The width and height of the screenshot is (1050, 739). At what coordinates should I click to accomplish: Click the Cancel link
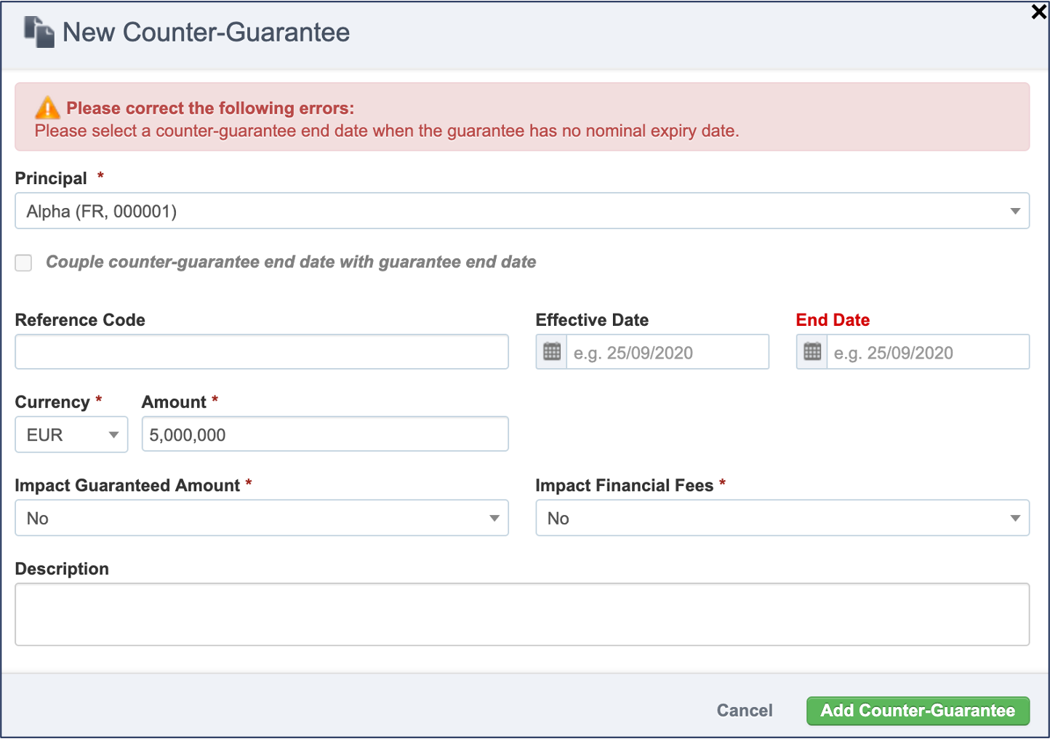[x=745, y=711]
